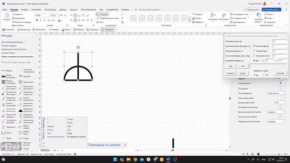Copy with Копировать in ribbon
The width and height of the screenshot is (290, 163).
tap(18, 18)
